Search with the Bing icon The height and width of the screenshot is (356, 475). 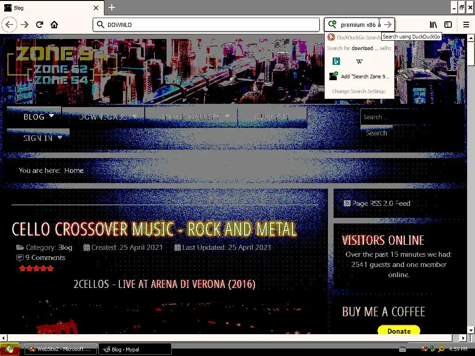(x=336, y=61)
